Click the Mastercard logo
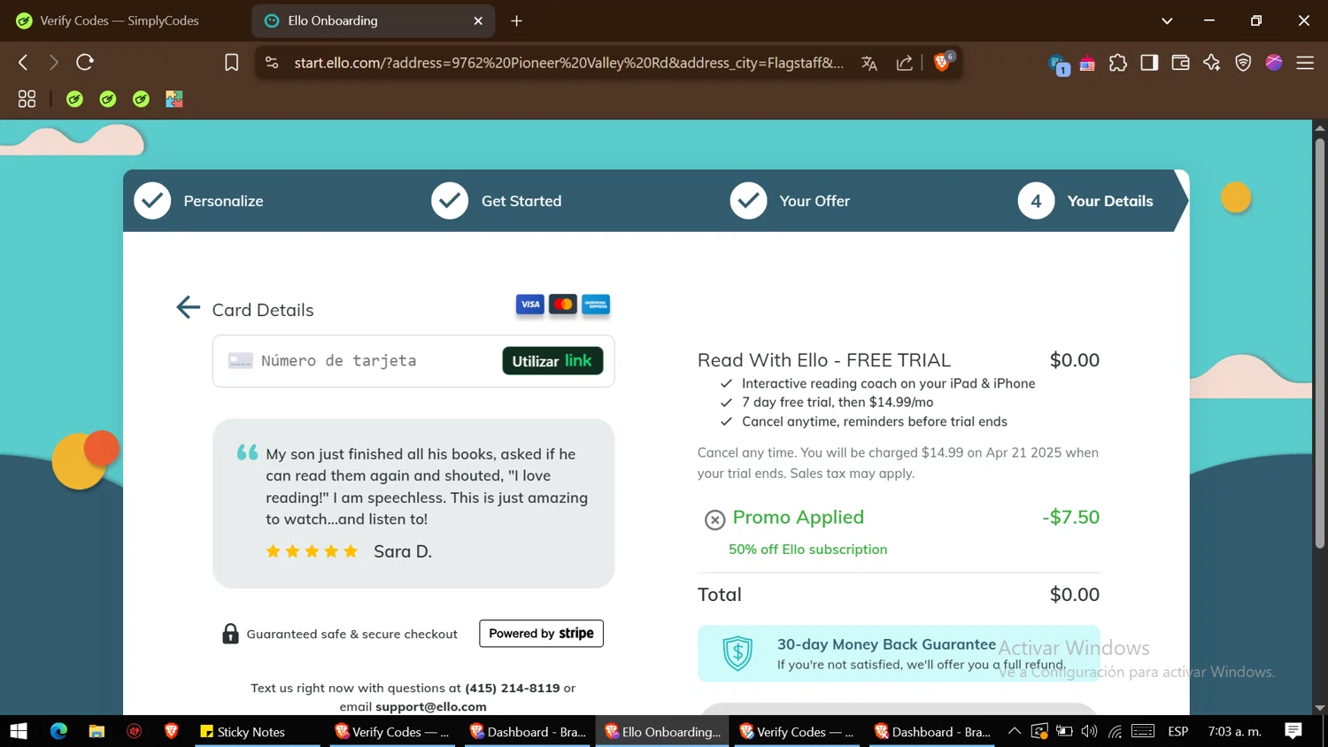 coord(563,304)
